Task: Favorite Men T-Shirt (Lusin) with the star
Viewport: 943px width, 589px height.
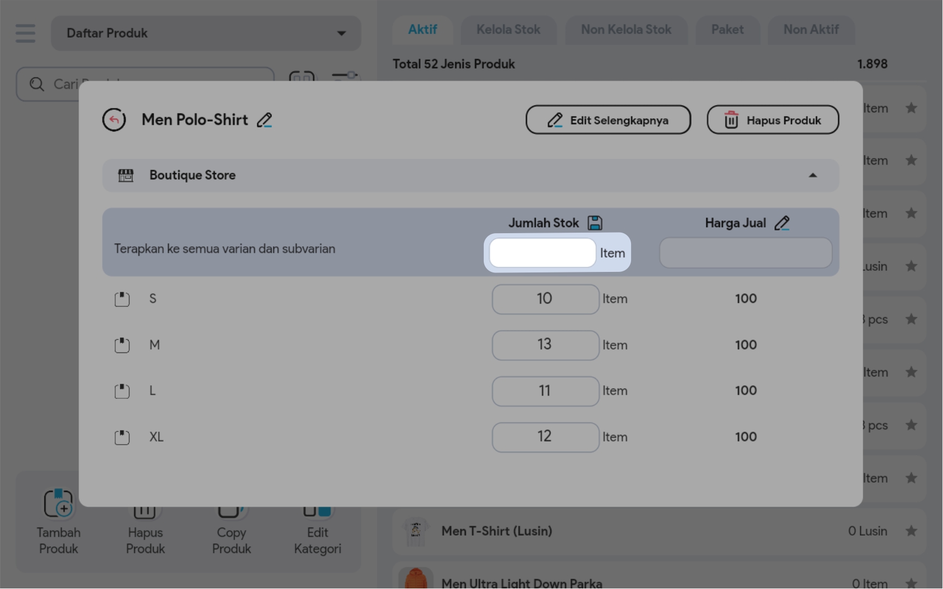Action: 911,531
